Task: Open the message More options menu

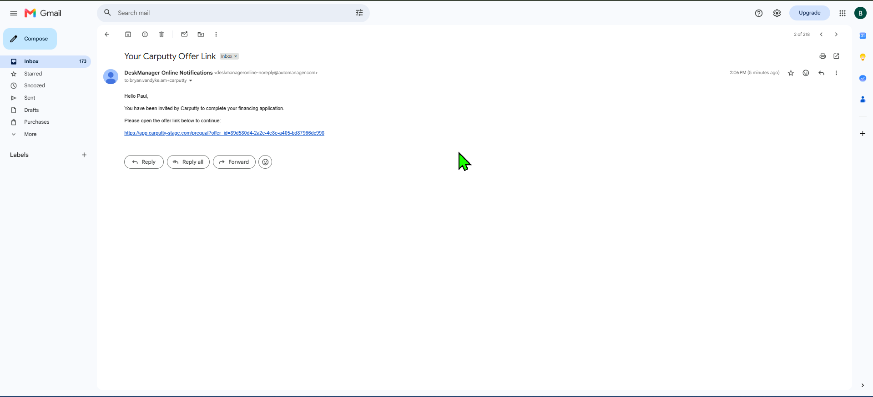Action: 836,73
